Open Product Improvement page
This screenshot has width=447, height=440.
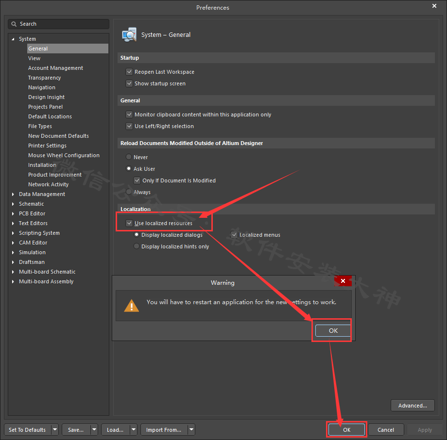55,175
